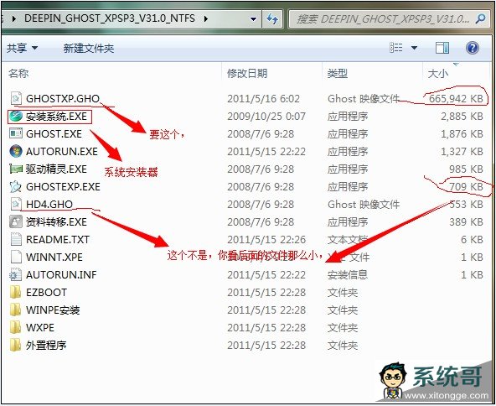The image size is (496, 406).
Task: Click the 1,327 KB size value
Action: coord(462,151)
